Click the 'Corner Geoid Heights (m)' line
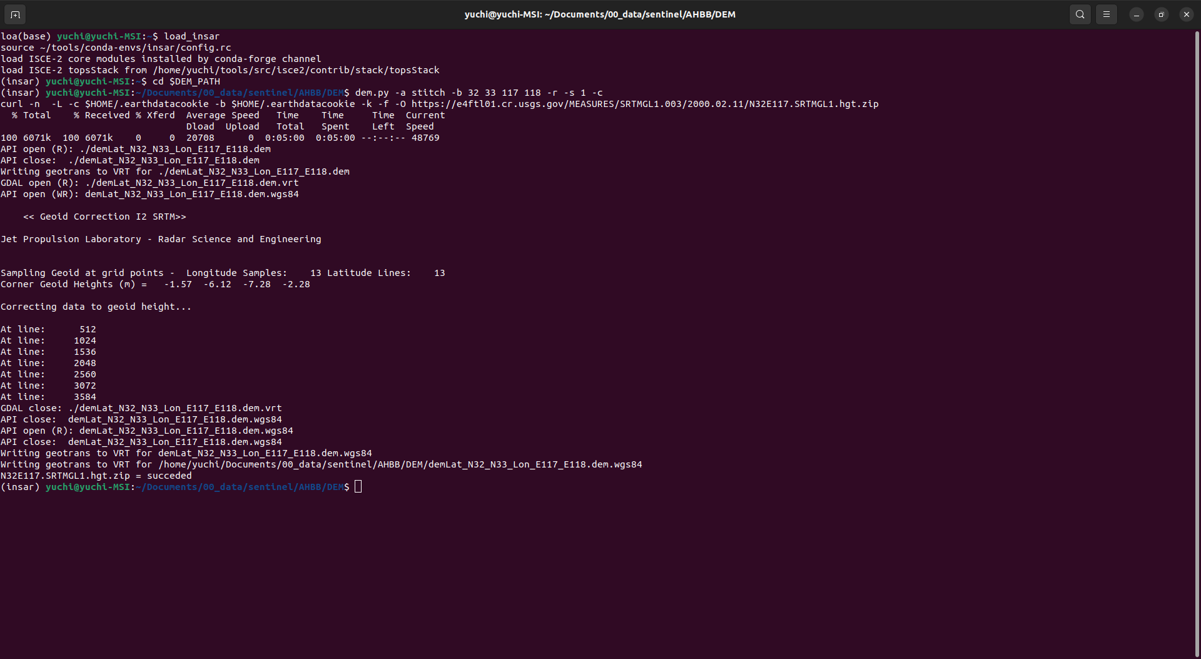 pos(155,284)
